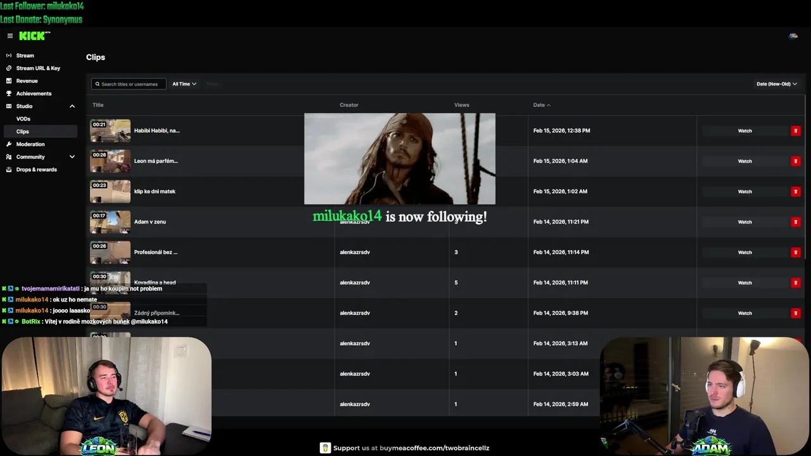Click the Moderation sidebar icon
This screenshot has width=811, height=456.
point(9,144)
